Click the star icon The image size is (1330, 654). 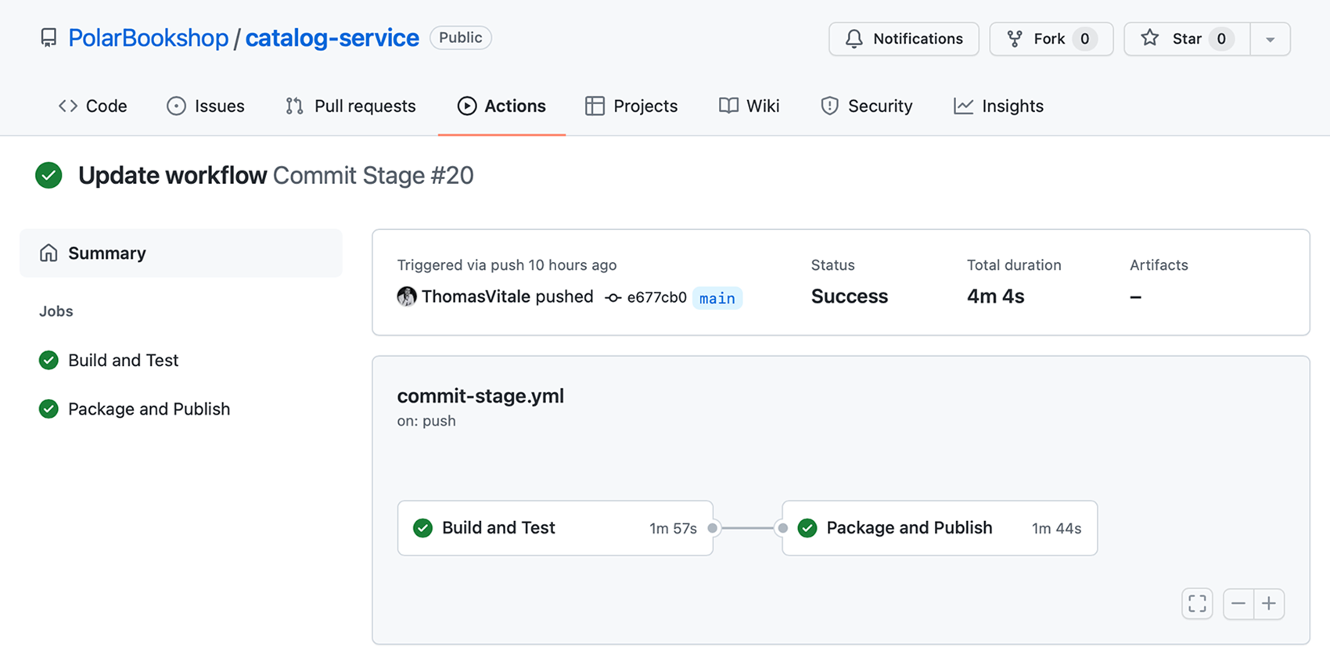[1149, 38]
